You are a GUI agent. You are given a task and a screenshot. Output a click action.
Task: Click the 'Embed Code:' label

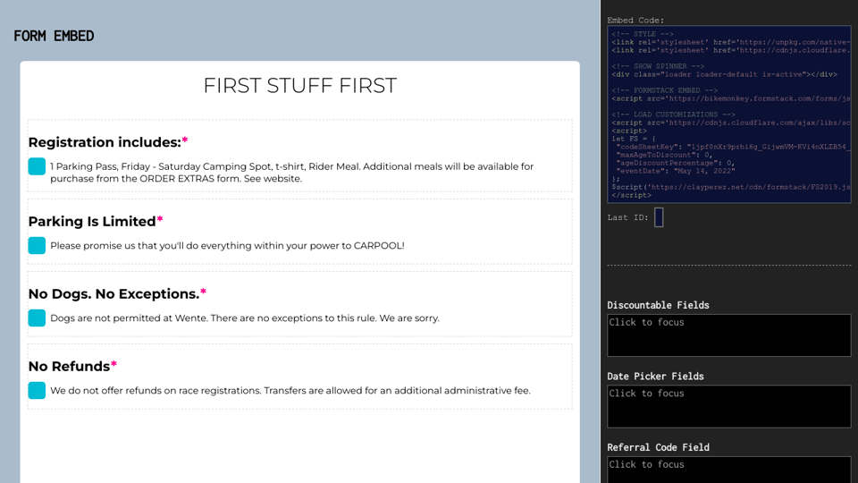pyautogui.click(x=637, y=20)
